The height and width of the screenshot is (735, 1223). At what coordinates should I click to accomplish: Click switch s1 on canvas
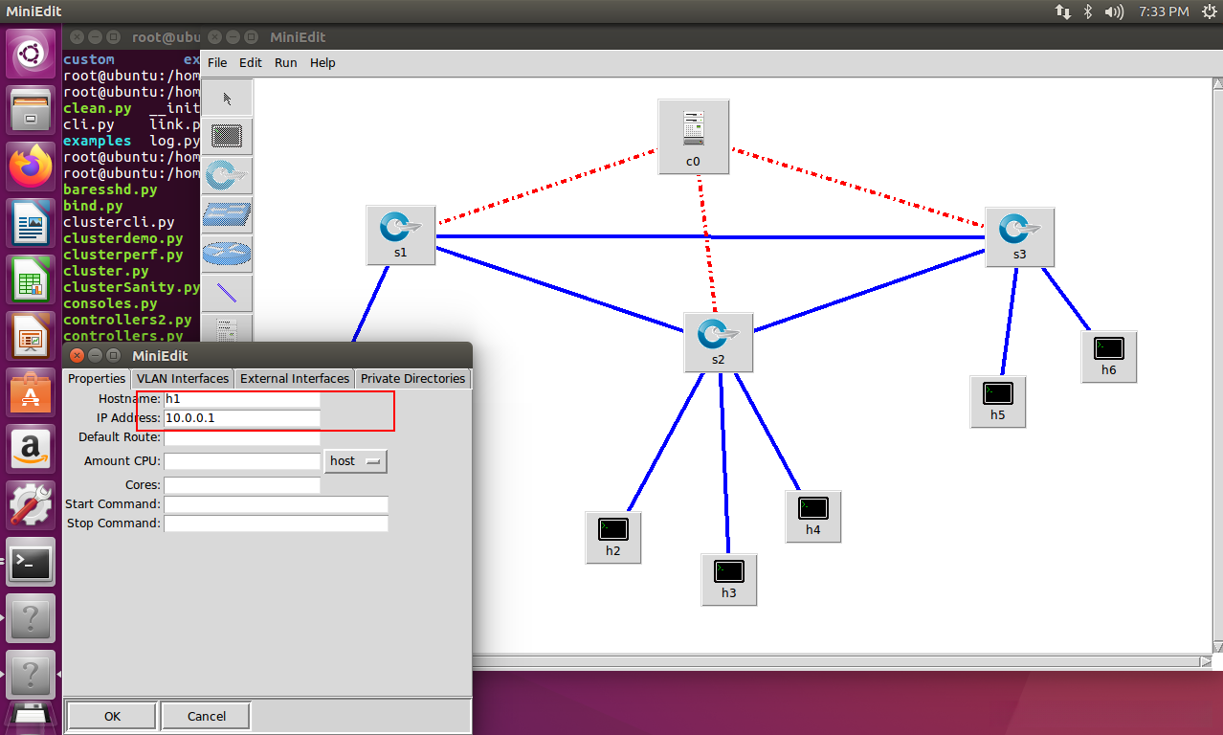400,235
